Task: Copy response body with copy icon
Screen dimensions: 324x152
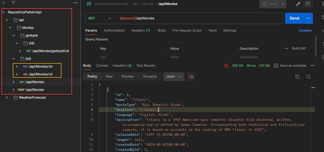Action: coord(297,76)
